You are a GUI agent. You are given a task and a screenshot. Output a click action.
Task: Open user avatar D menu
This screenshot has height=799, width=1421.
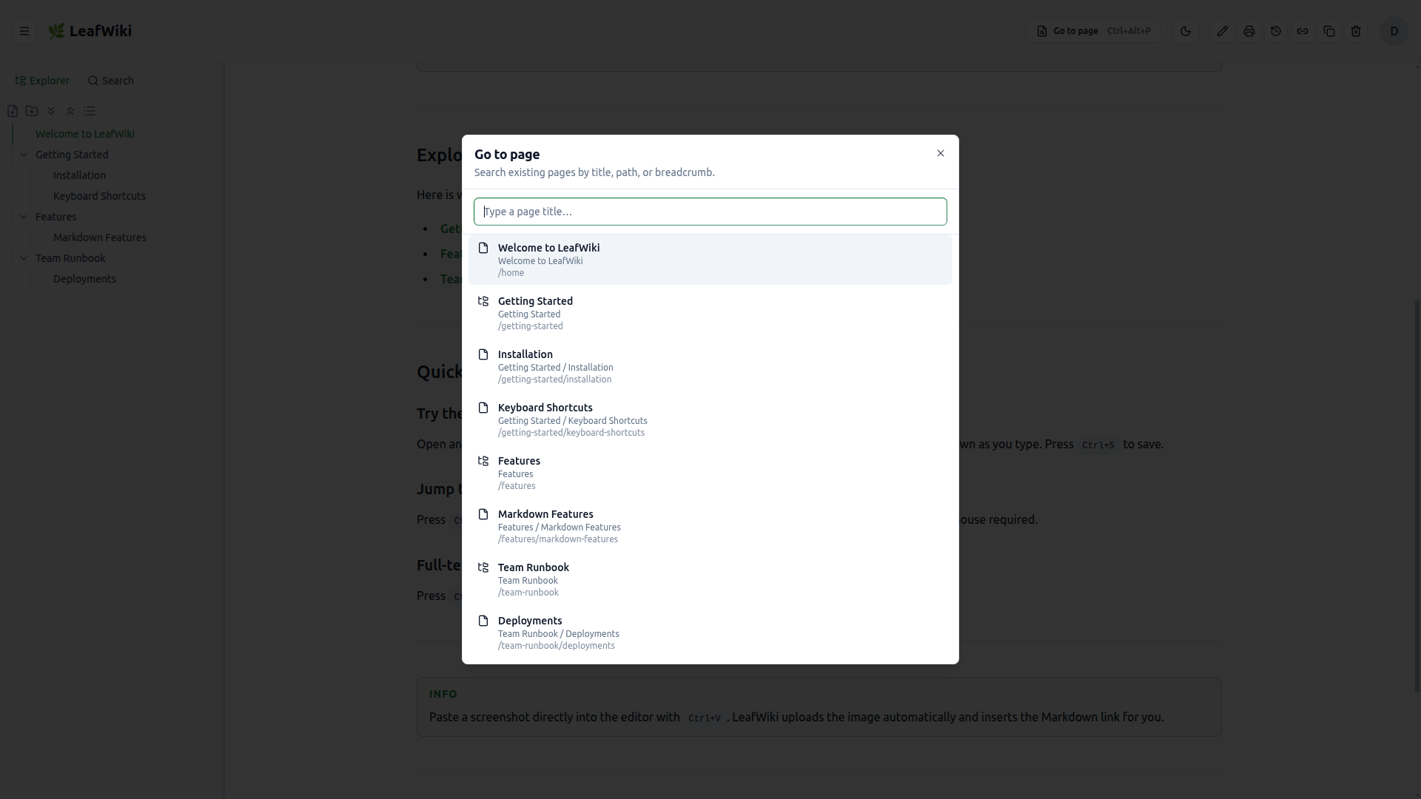1394,31
